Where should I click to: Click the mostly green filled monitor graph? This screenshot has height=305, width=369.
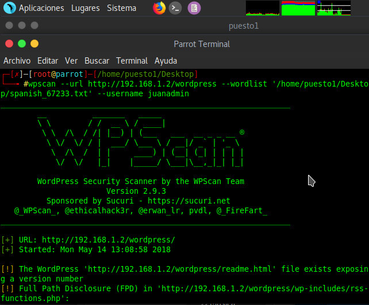(298, 8)
